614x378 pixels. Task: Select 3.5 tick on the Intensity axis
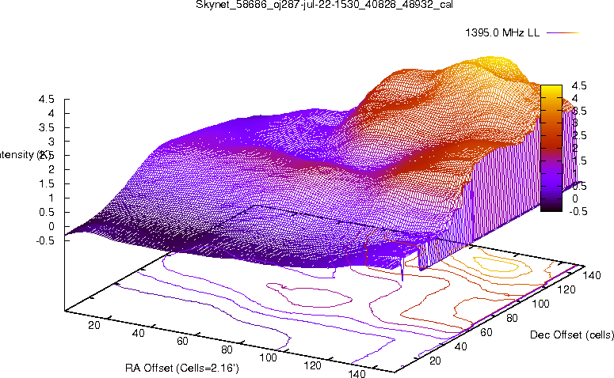[46, 127]
